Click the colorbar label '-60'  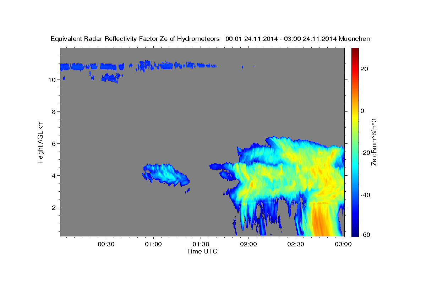pos(366,235)
